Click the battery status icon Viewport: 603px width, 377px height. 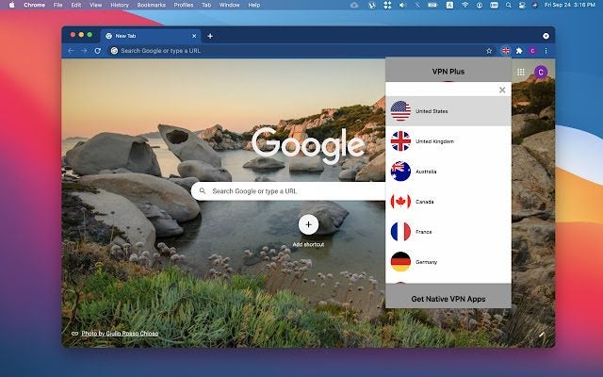tap(432, 5)
